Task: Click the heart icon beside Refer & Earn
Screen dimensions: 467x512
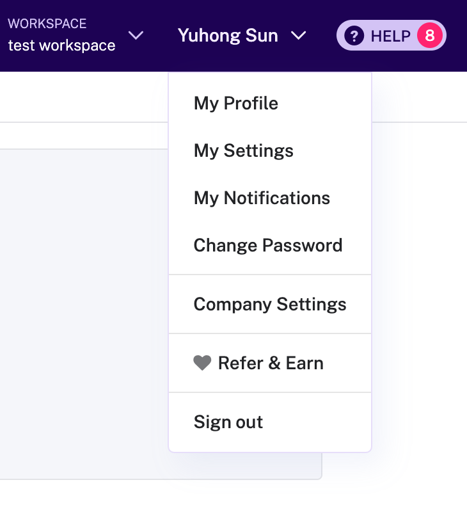Action: click(202, 364)
